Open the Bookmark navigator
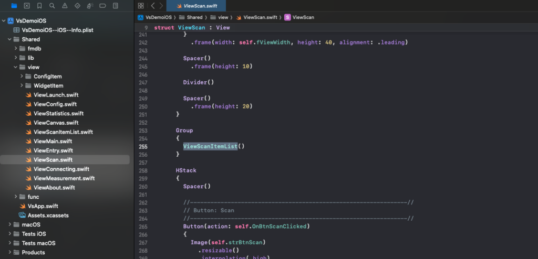This screenshot has height=259, width=538. click(x=40, y=6)
